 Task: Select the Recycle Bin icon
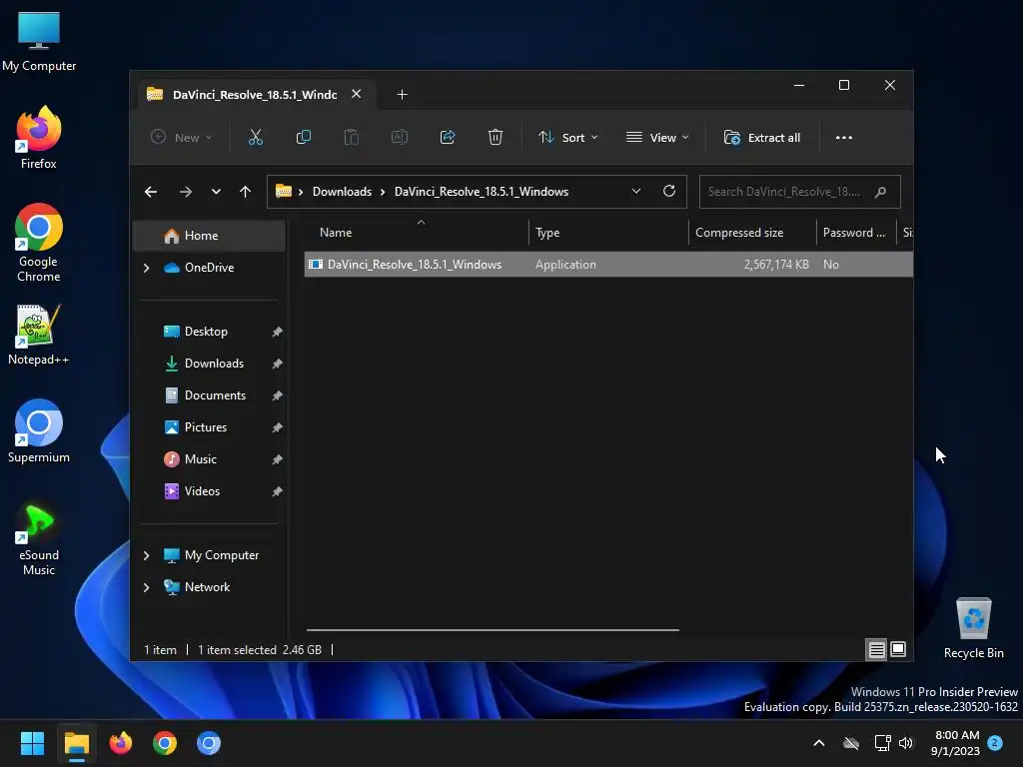(973, 628)
